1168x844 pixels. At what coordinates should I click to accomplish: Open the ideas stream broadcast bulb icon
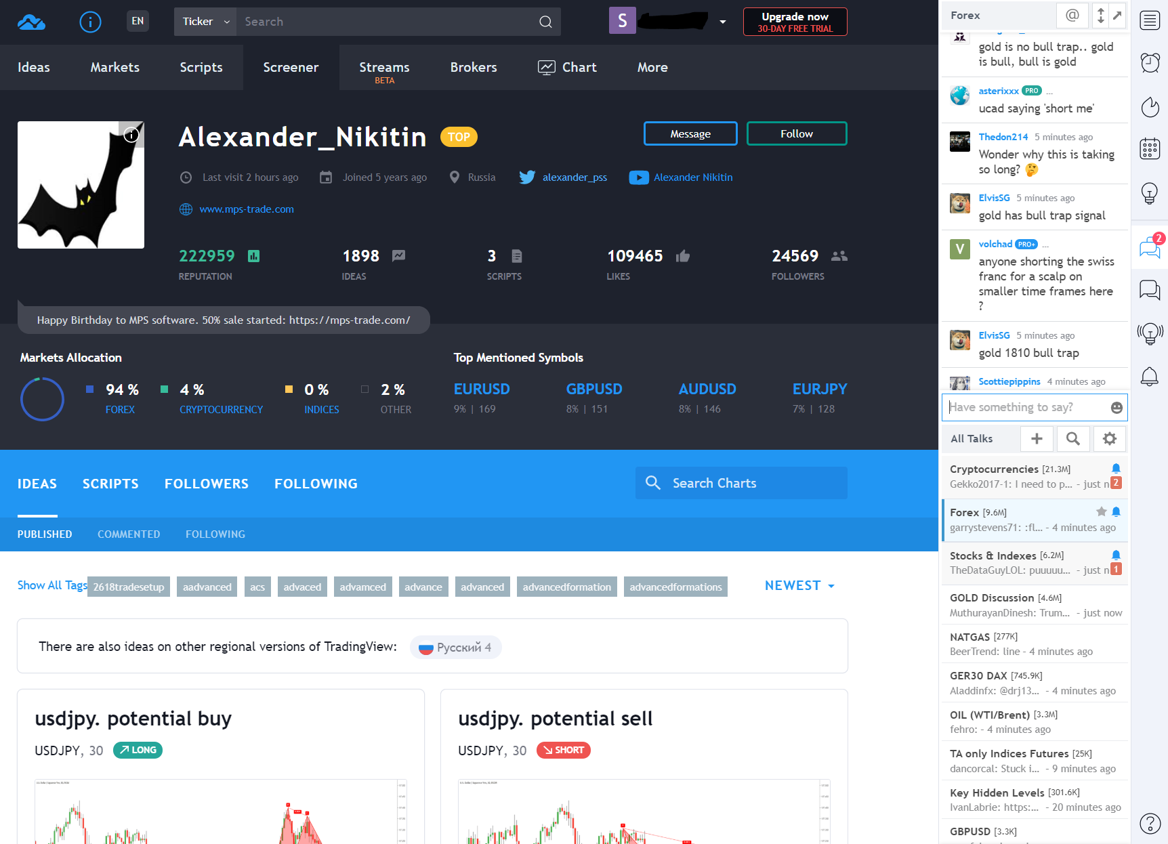point(1150,333)
